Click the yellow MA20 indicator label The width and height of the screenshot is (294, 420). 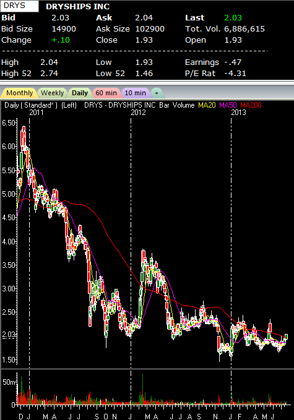click(x=207, y=105)
